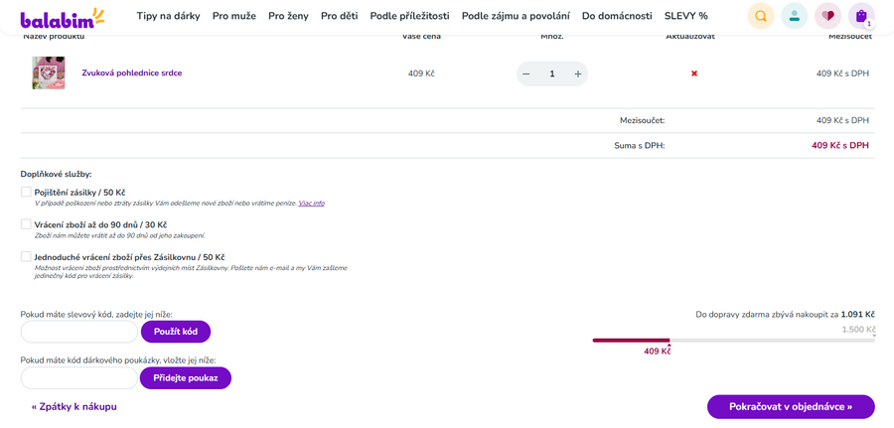894x428 pixels.
Task: Decrease quantity with the minus button
Action: click(x=525, y=73)
